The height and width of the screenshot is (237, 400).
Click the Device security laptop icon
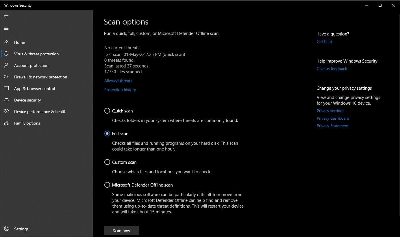point(6,100)
